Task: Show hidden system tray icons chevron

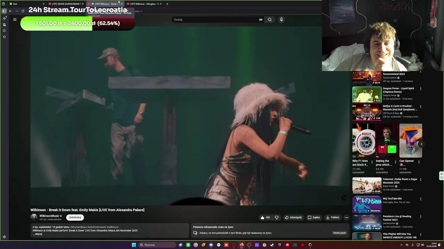Action: [x=402, y=245]
